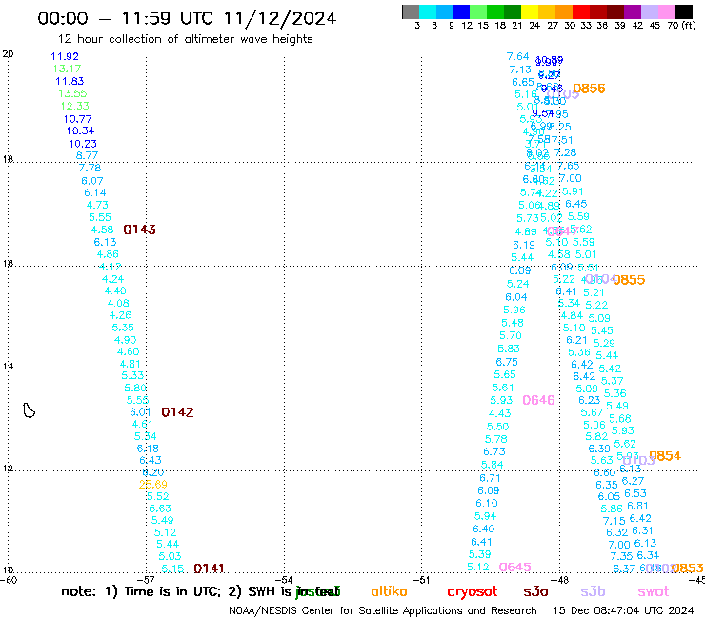Image resolution: width=705 pixels, height=619 pixels.
Task: Click the black swatch ending the legend
Action: pyautogui.click(x=684, y=11)
